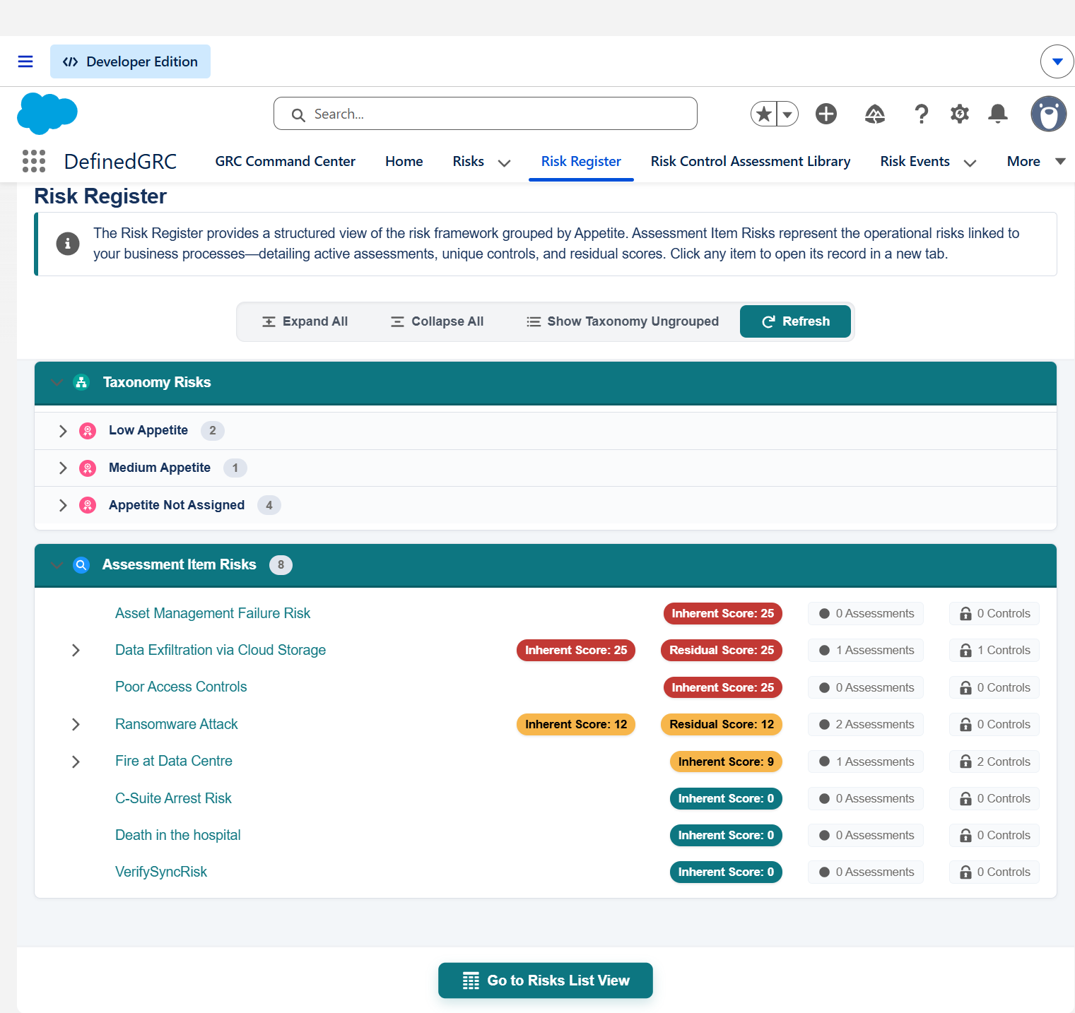1075x1013 pixels.
Task: Go to the Home tab
Action: pyautogui.click(x=404, y=161)
